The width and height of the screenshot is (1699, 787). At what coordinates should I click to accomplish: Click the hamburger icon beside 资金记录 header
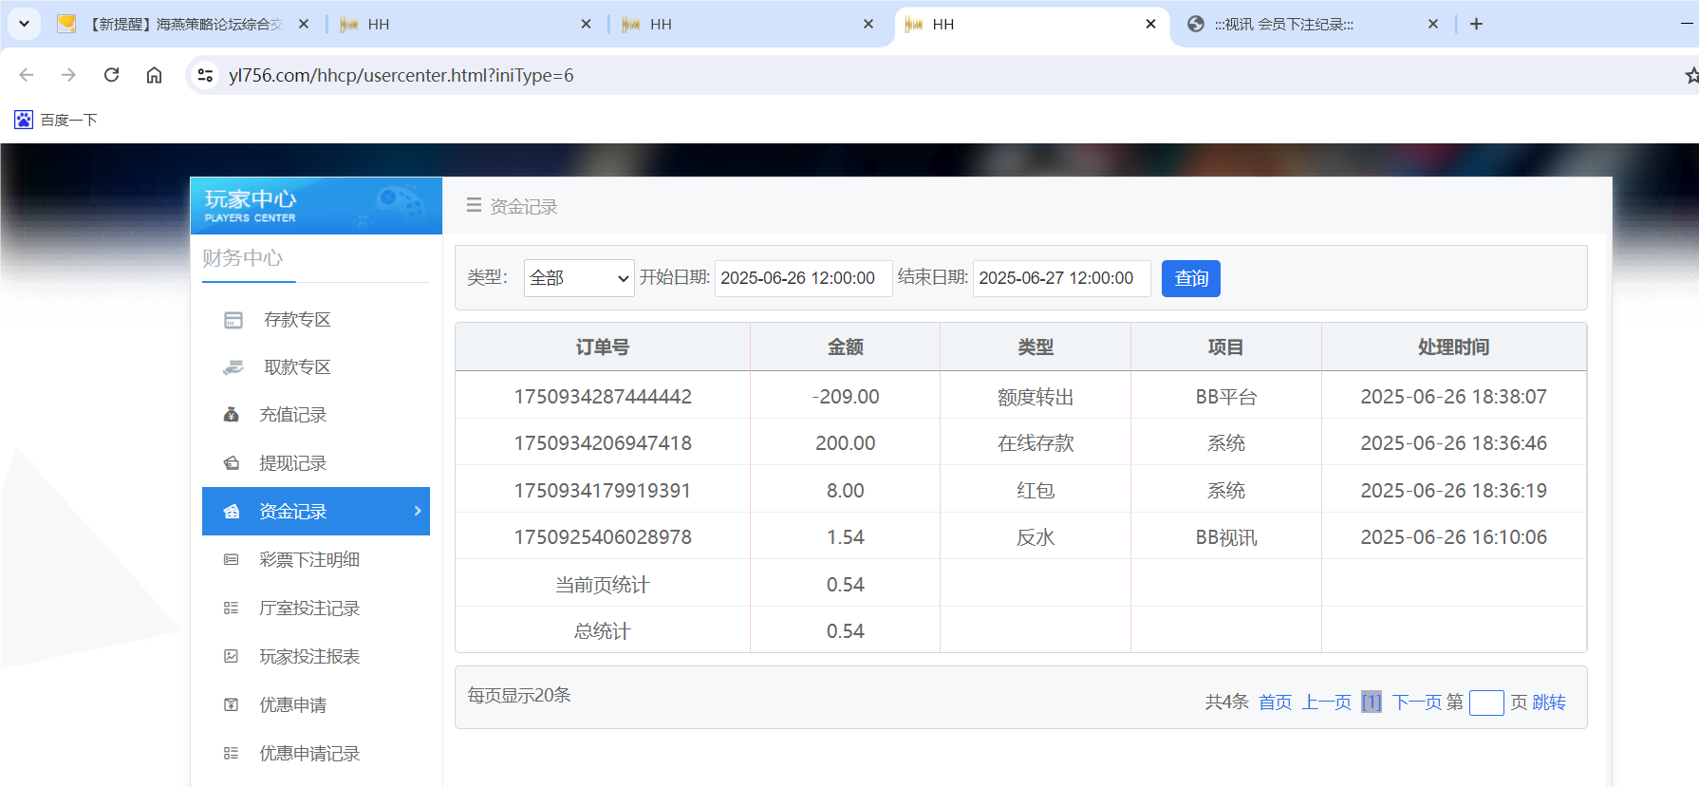coord(474,205)
